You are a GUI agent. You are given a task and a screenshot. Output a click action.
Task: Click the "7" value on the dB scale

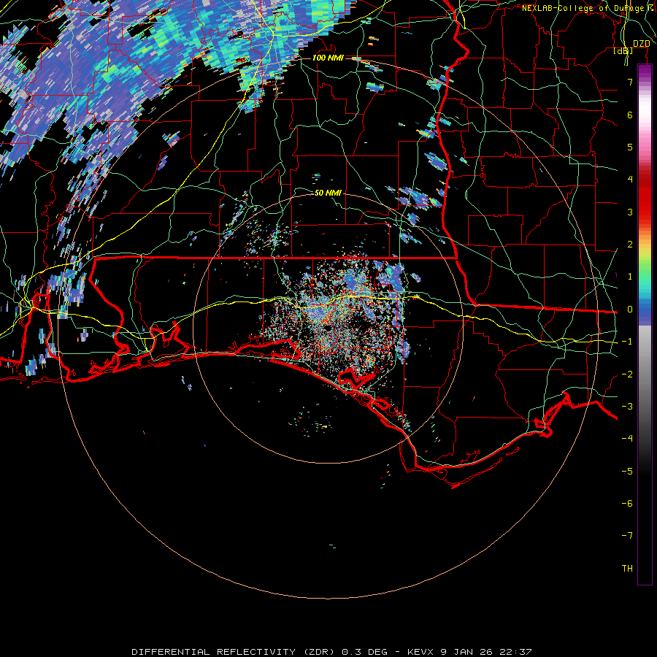(x=630, y=82)
